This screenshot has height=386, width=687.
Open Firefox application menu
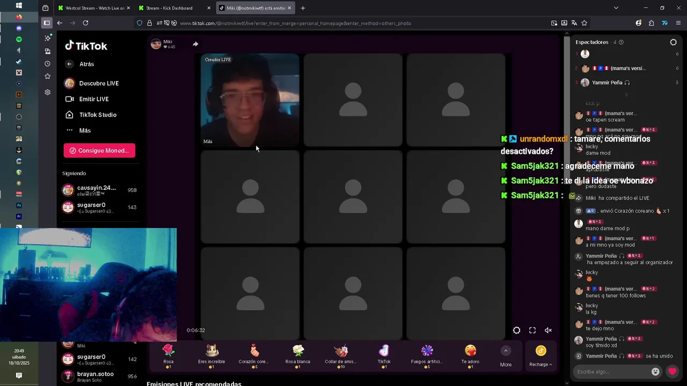coord(678,23)
